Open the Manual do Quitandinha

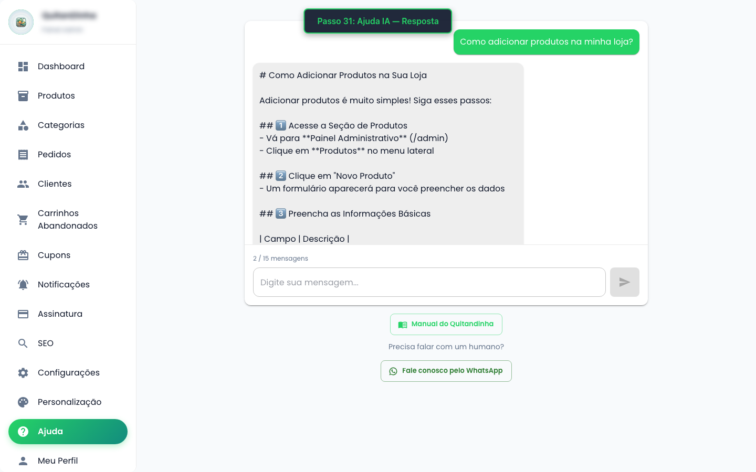[446, 324]
